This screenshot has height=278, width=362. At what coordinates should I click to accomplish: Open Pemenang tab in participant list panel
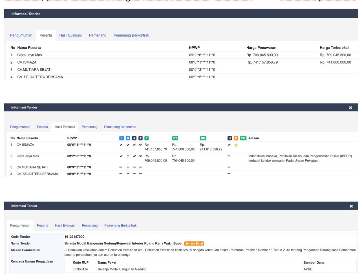[98, 35]
